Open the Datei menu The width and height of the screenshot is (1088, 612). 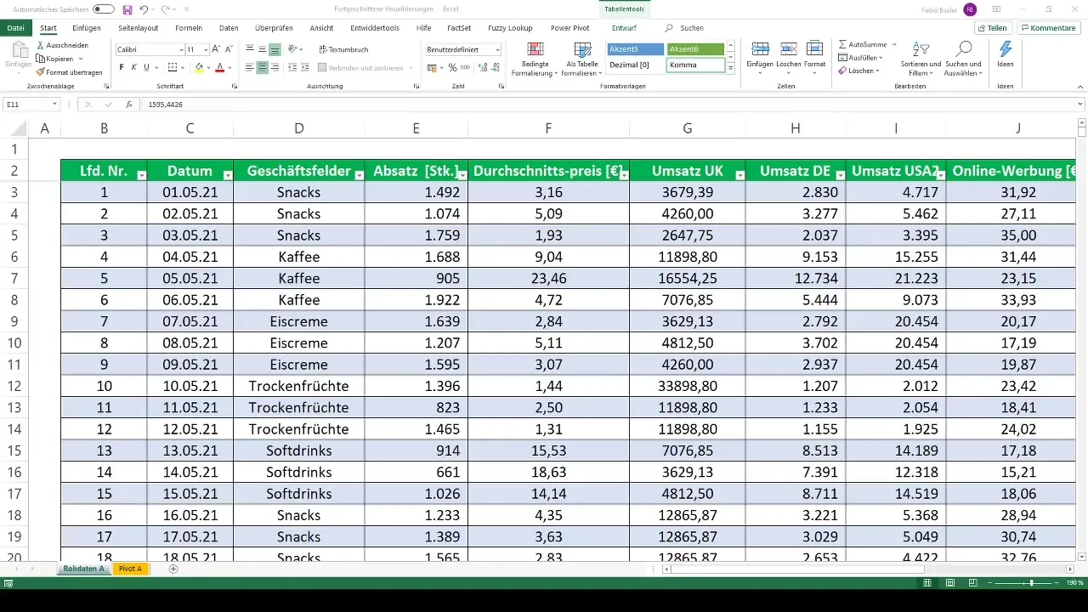(14, 28)
